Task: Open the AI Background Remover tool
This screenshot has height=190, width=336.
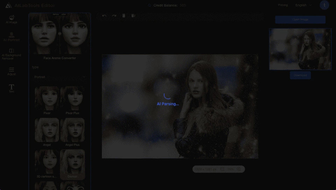Action: 12,54
